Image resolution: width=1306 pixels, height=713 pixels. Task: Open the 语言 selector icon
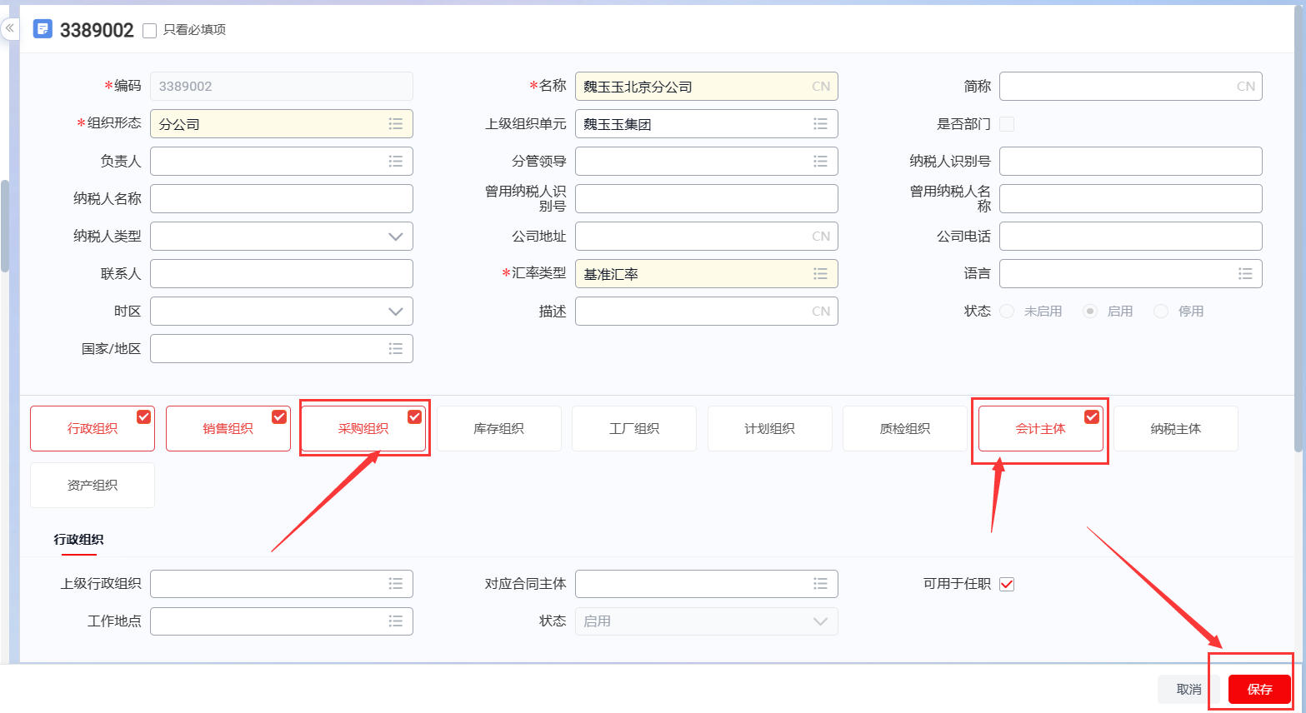pos(1245,273)
